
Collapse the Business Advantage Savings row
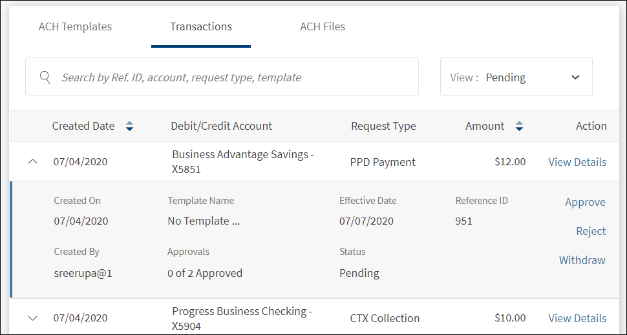[x=33, y=162]
